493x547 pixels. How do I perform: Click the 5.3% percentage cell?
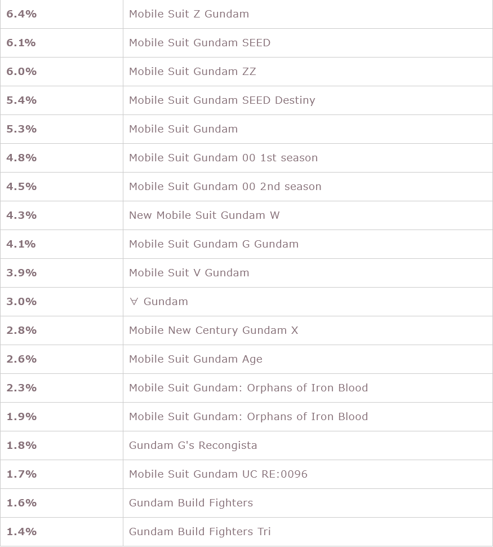tap(62, 129)
